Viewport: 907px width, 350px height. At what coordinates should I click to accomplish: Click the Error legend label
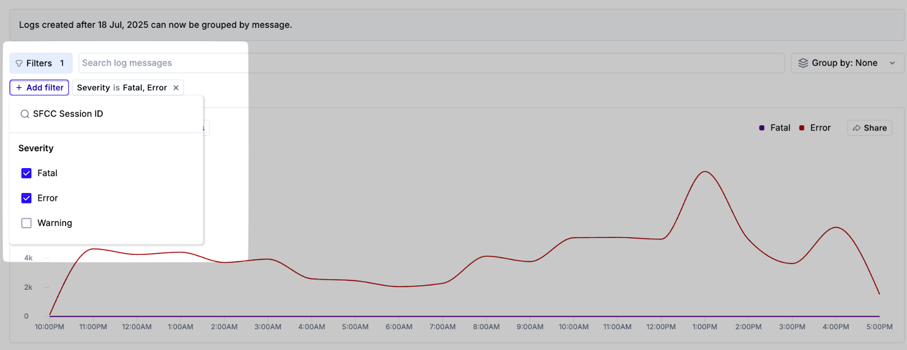[x=820, y=128]
